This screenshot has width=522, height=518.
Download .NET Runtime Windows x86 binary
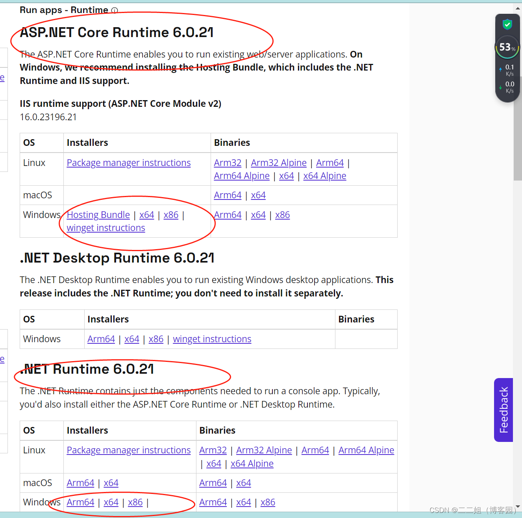[x=268, y=502]
